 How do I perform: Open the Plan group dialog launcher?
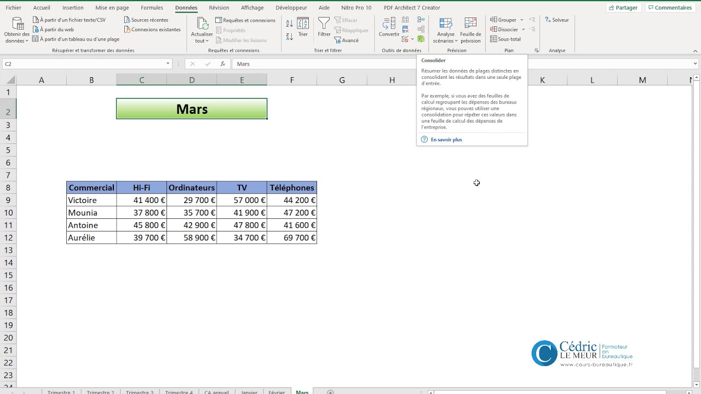(537, 50)
